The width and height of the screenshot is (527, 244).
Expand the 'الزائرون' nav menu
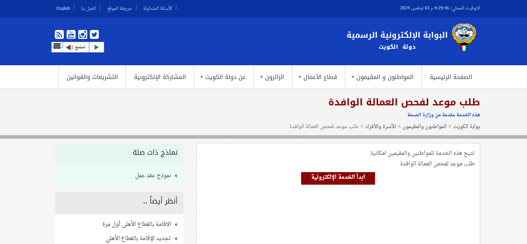272,77
